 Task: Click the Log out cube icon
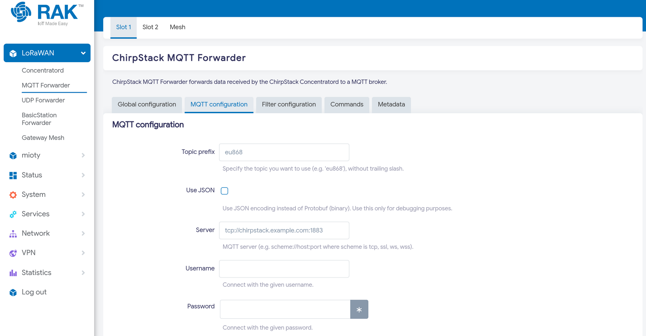click(x=13, y=292)
